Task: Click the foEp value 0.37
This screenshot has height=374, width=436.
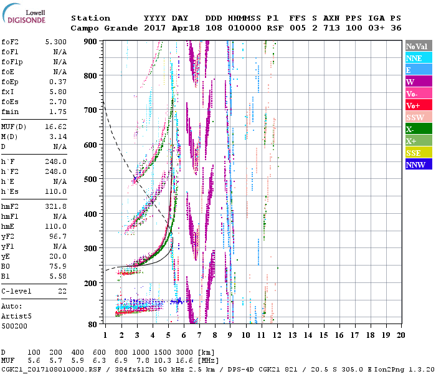Action: tap(58, 82)
